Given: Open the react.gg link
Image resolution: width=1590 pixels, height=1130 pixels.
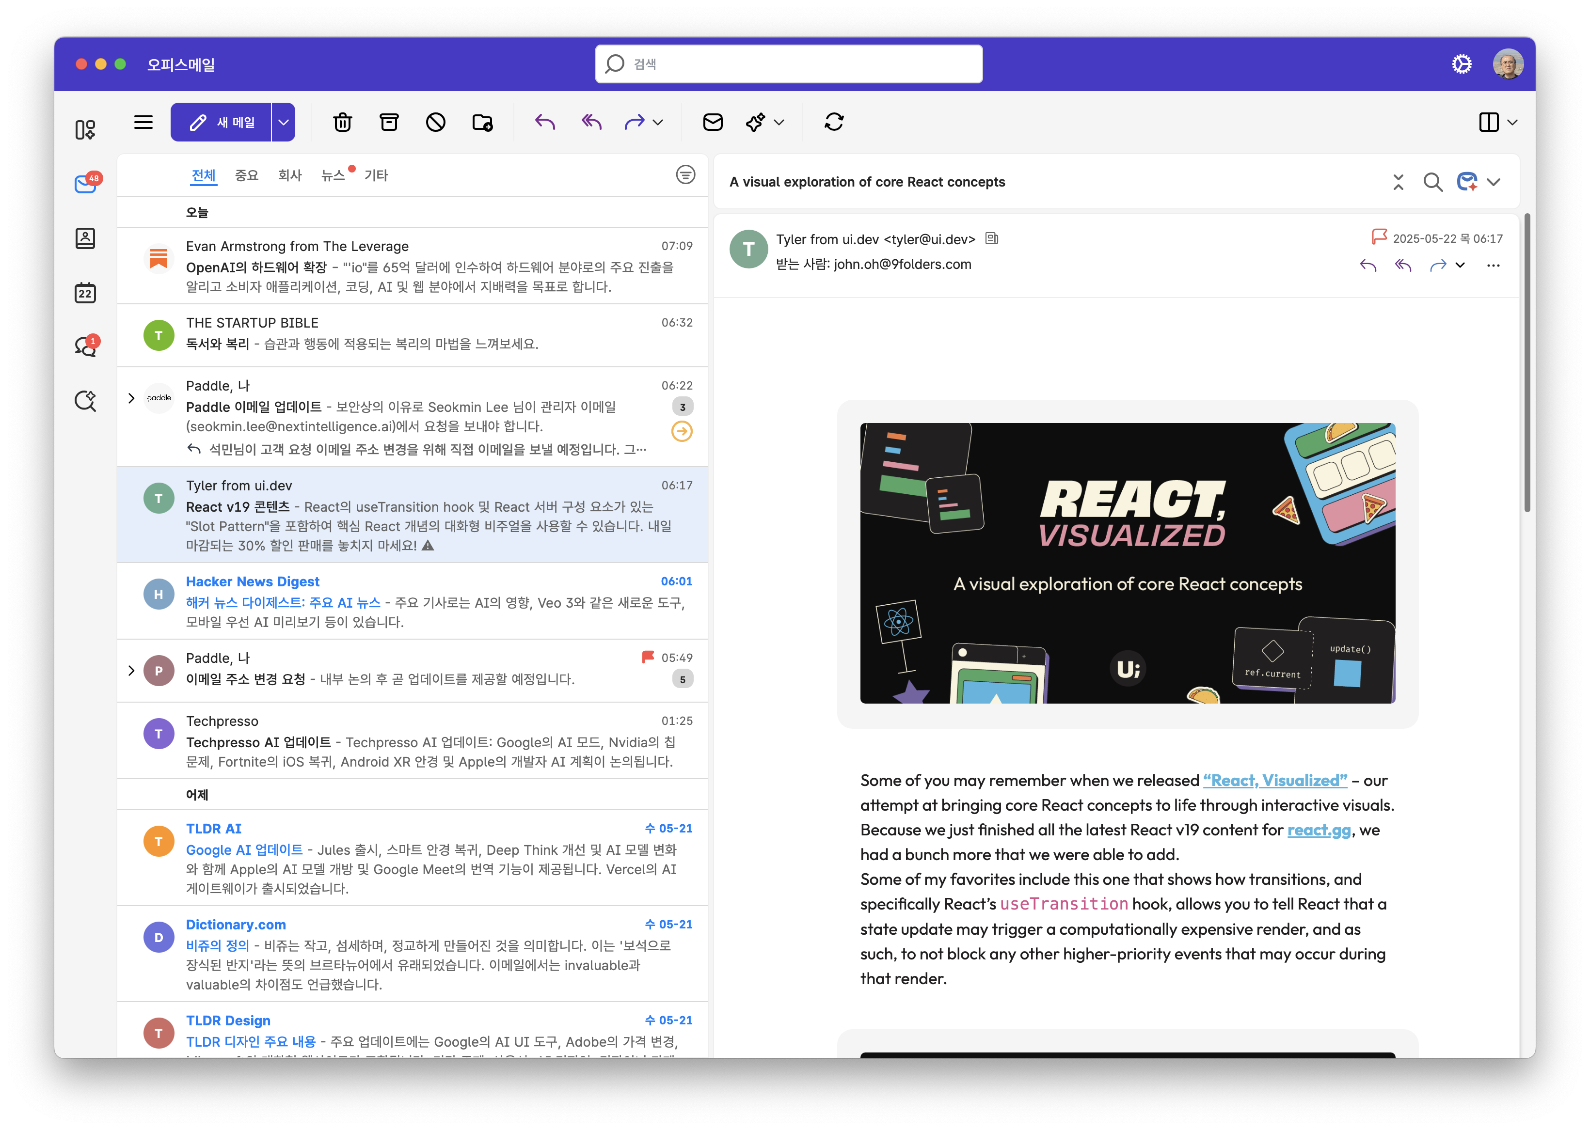Looking at the screenshot, I should (x=1319, y=830).
